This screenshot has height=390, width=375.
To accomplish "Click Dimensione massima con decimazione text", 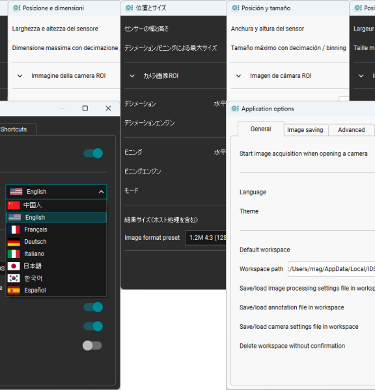I will click(65, 47).
